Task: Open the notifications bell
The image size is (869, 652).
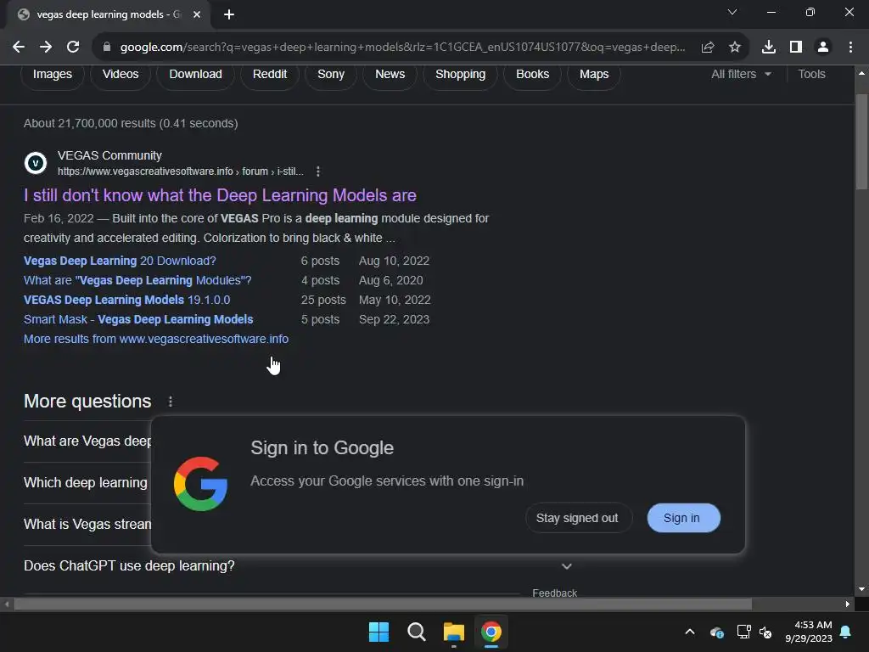Action: coord(846,632)
